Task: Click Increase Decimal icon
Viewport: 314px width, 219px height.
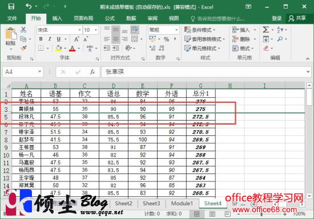Action: [x=152, y=48]
